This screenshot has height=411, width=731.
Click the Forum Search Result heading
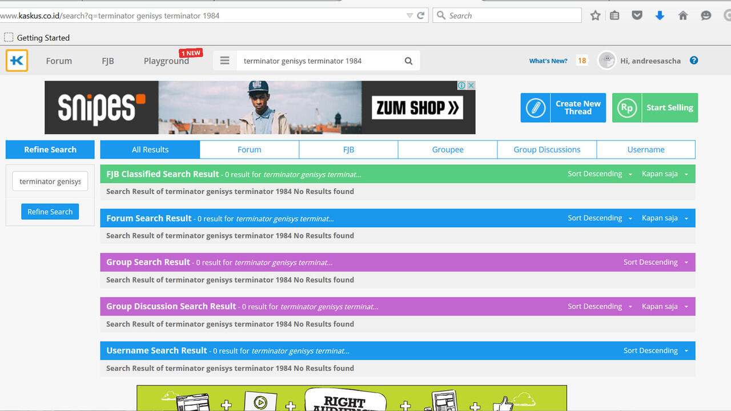pos(149,218)
